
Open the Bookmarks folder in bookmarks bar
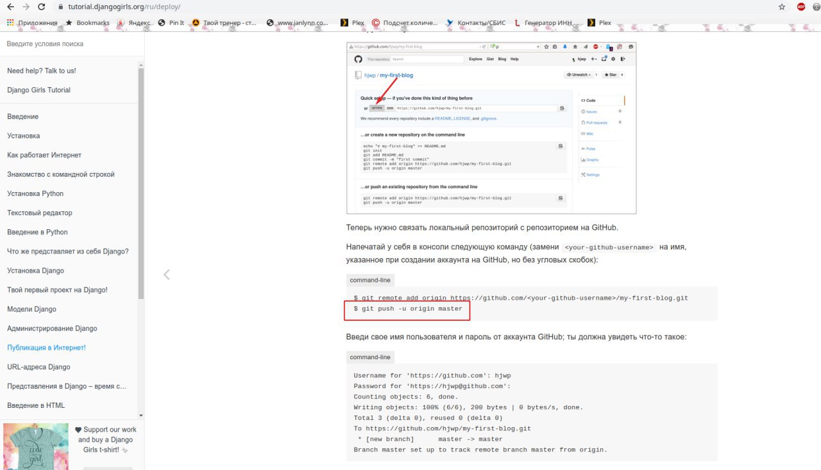pyautogui.click(x=88, y=22)
